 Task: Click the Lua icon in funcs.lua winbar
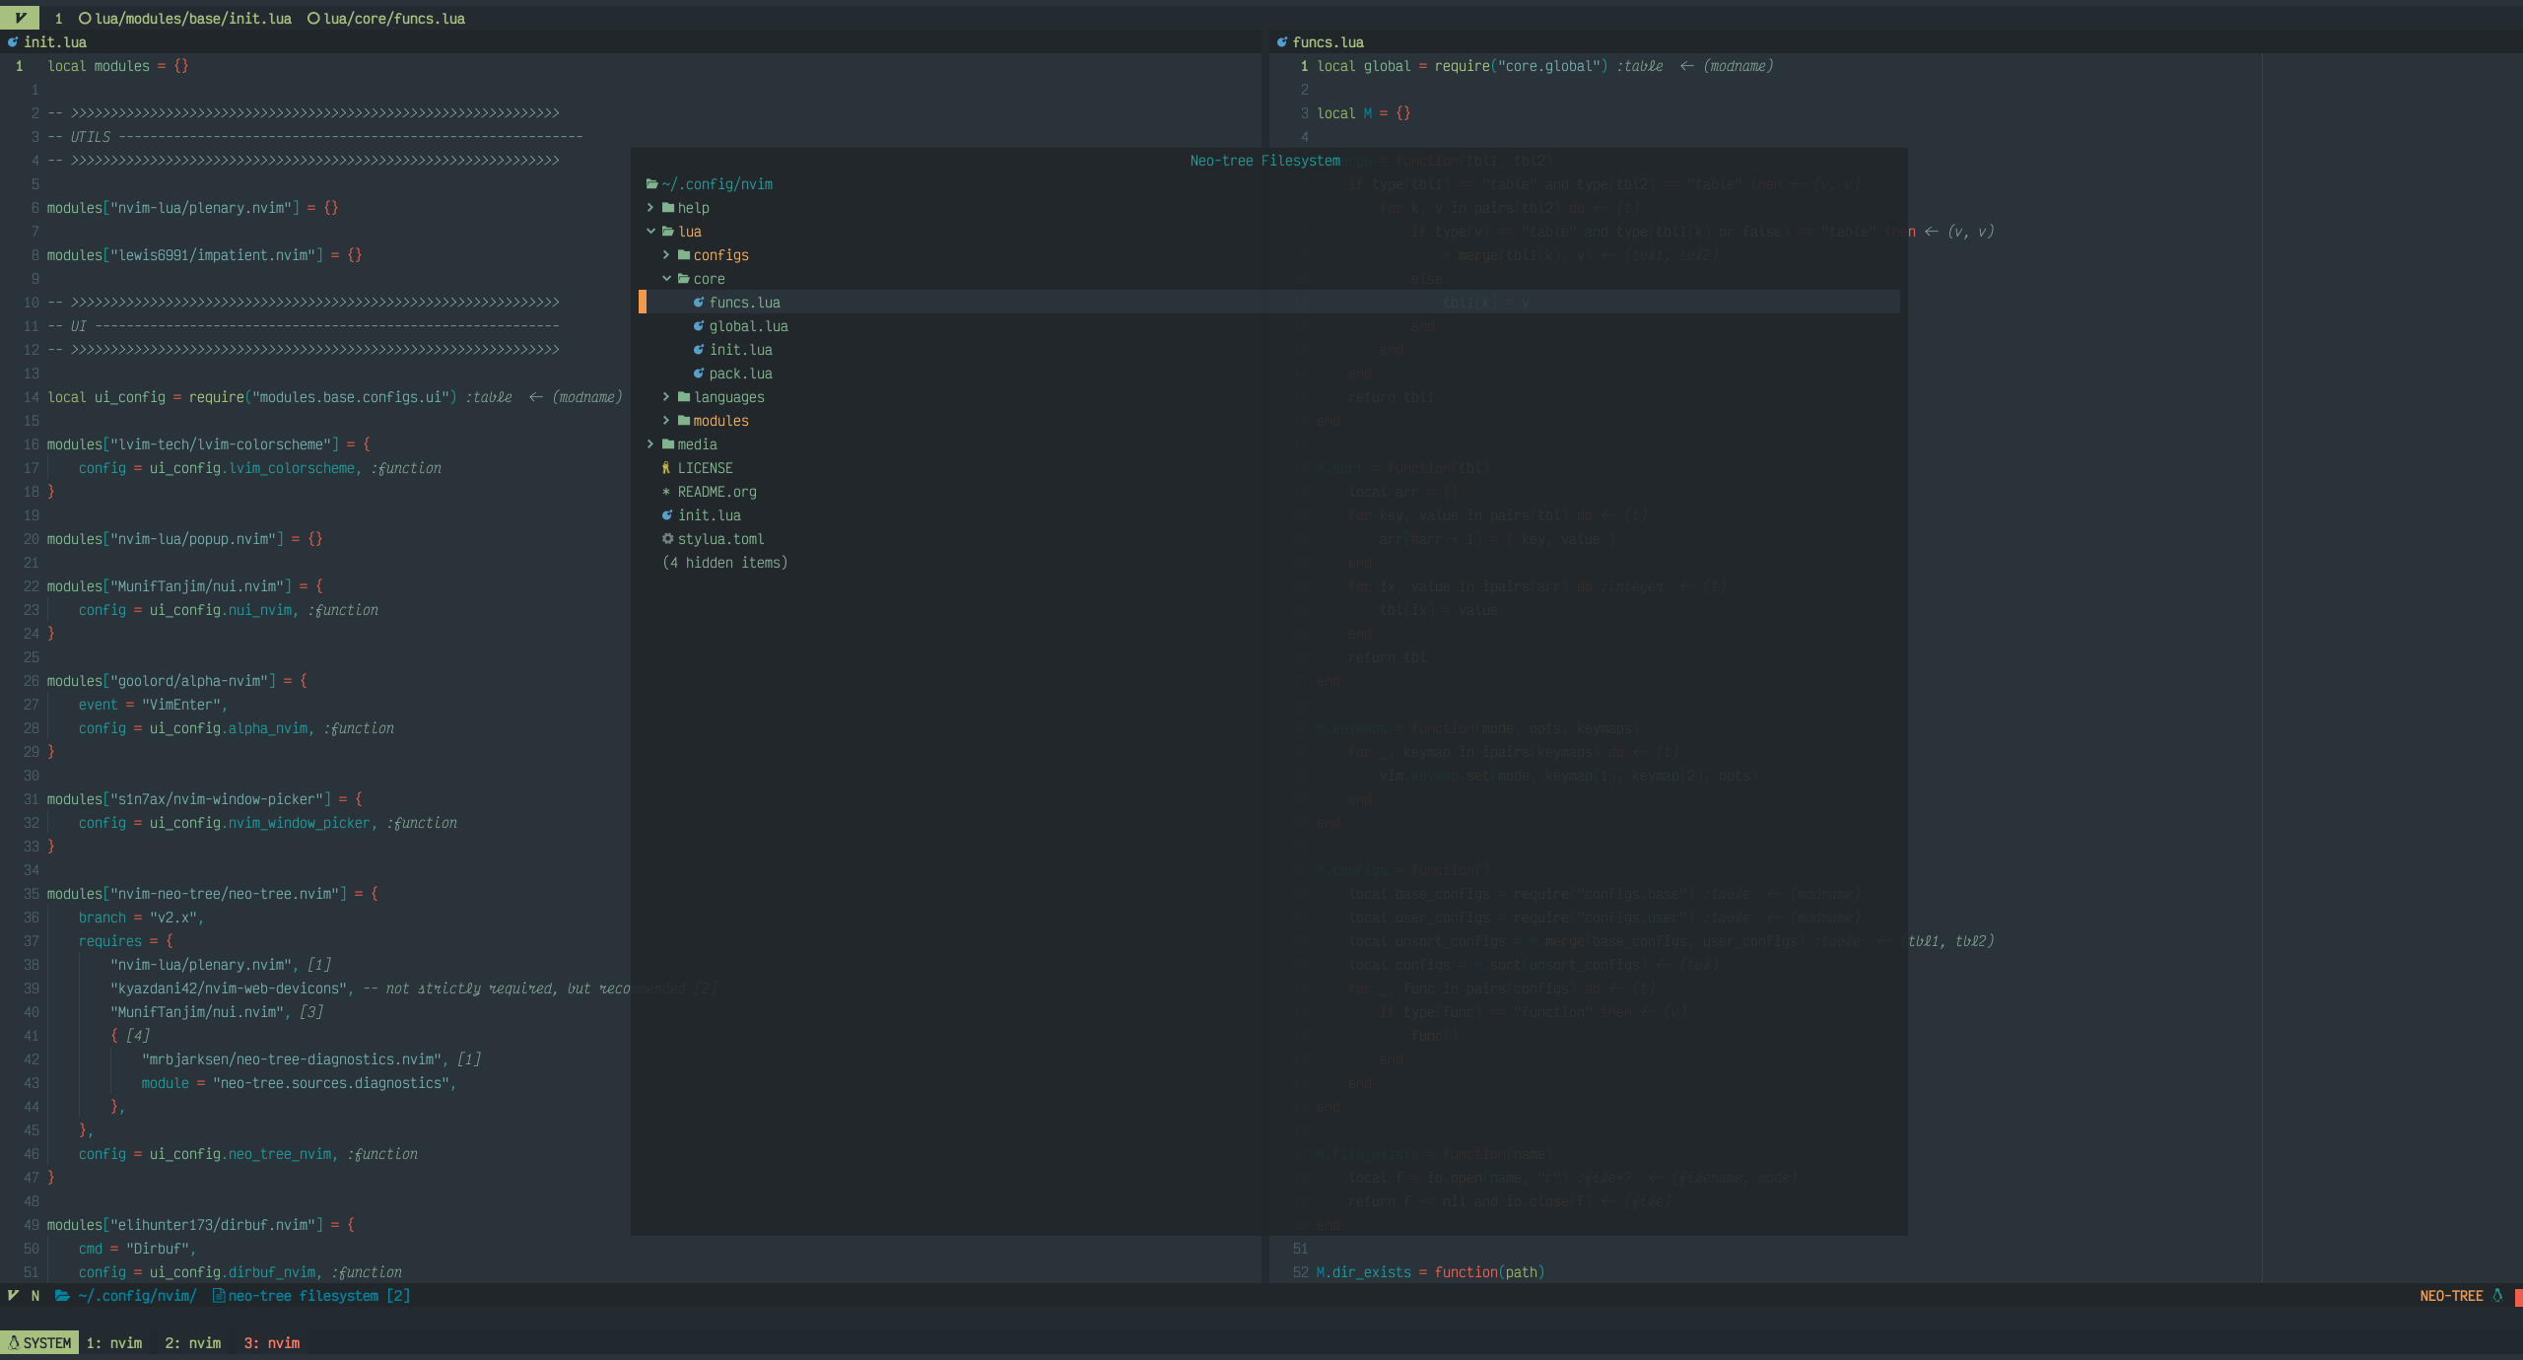1281,42
